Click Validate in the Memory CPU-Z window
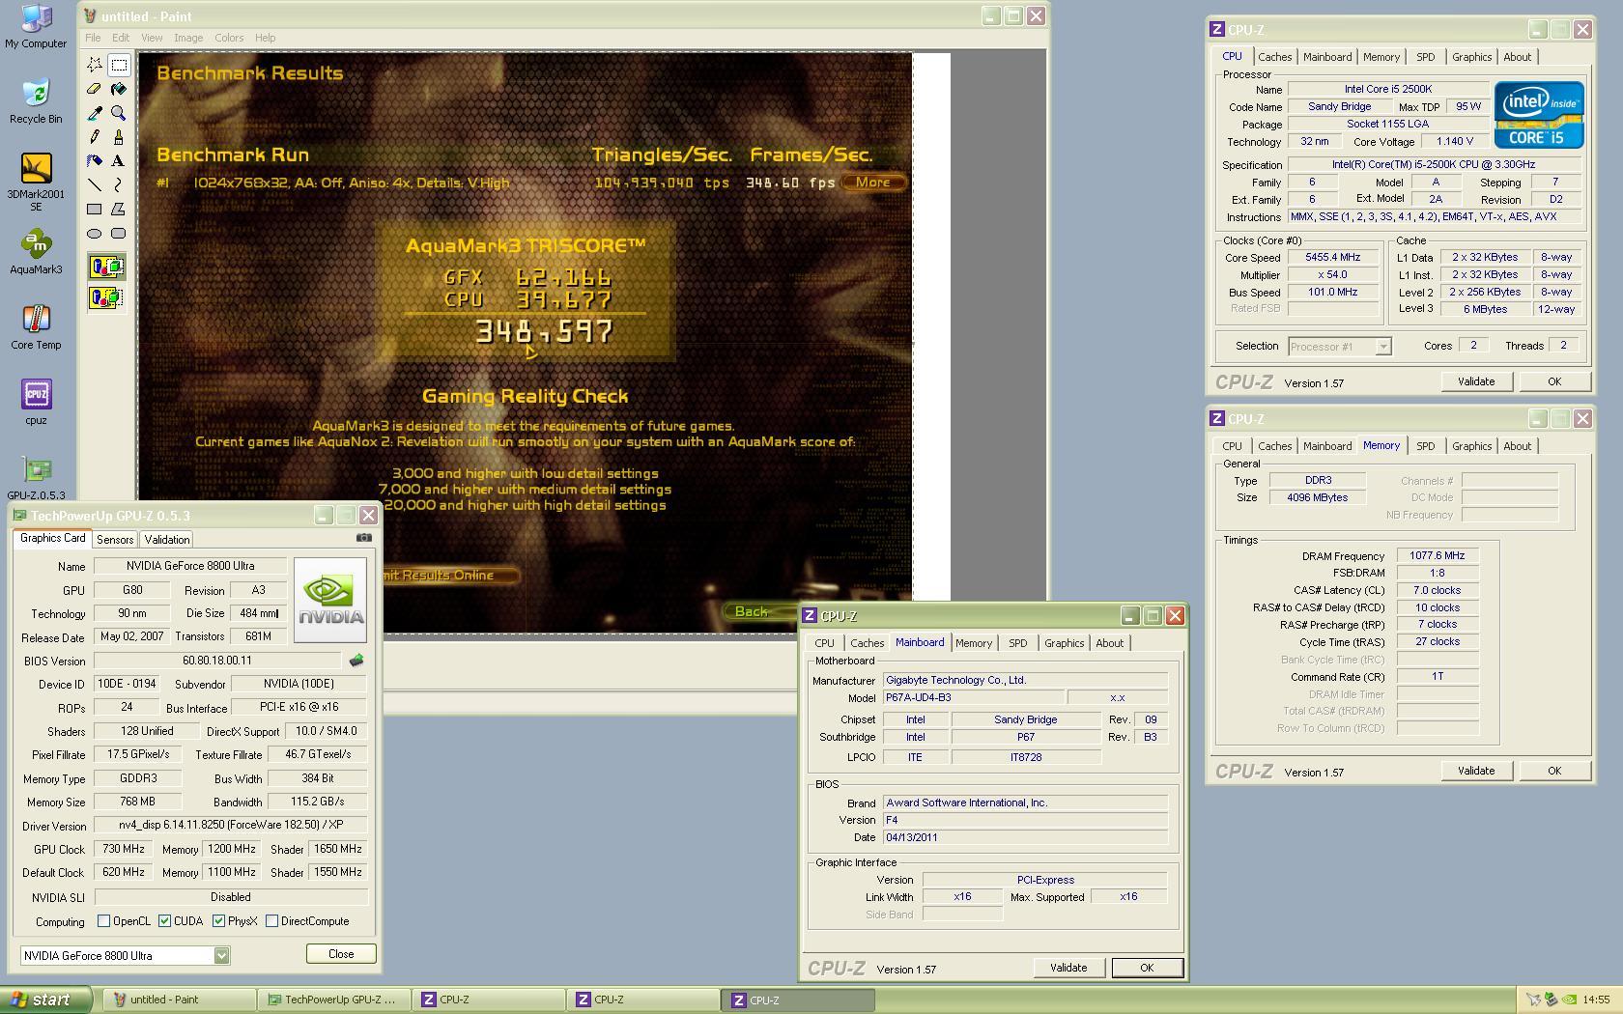 coord(1475,771)
